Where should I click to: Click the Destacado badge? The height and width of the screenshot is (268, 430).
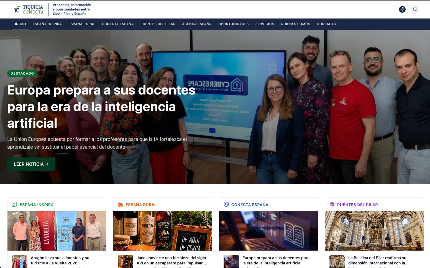[22, 73]
